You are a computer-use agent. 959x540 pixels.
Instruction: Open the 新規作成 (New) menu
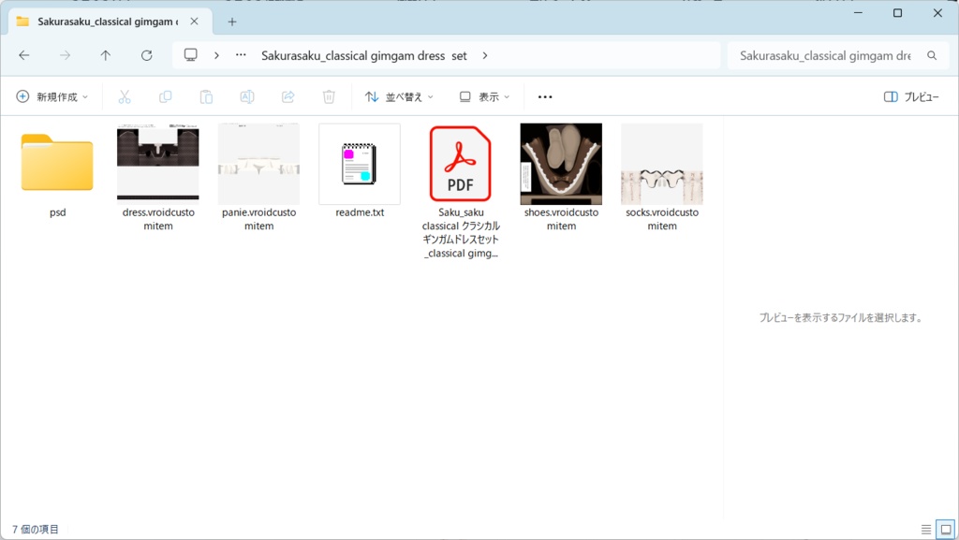52,96
